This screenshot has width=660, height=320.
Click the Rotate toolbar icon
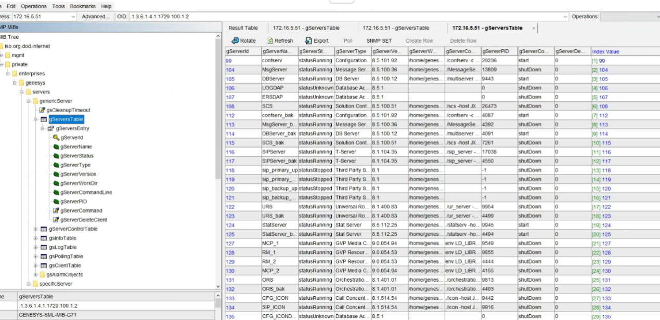(235, 41)
